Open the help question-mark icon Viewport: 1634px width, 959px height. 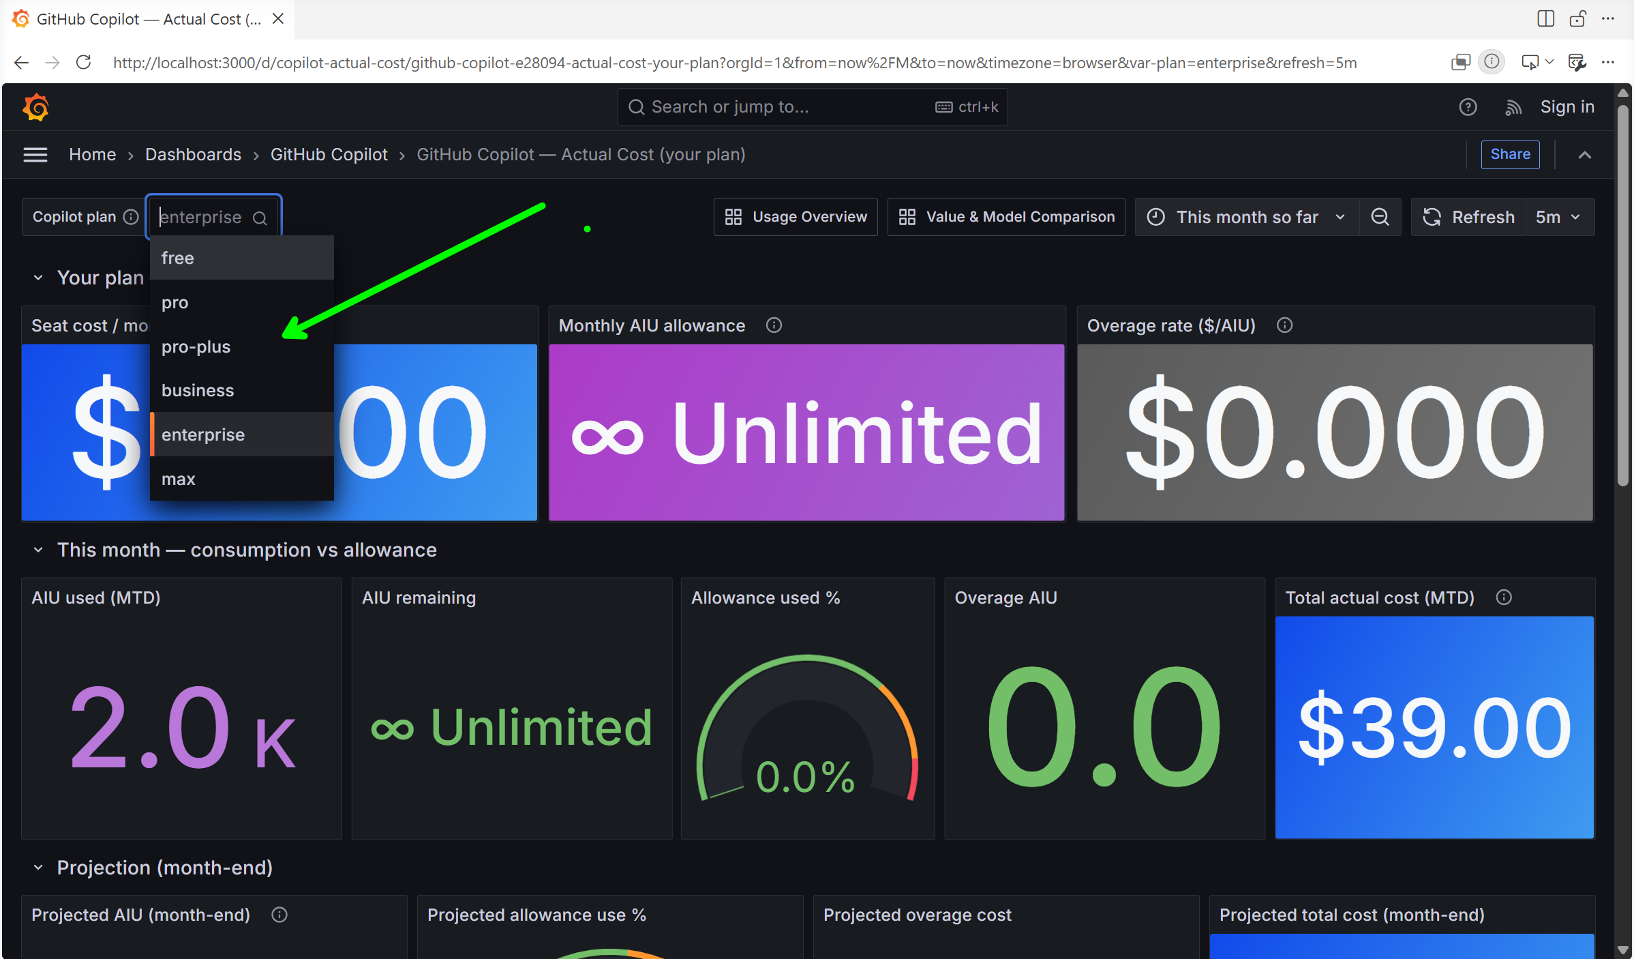[1468, 107]
